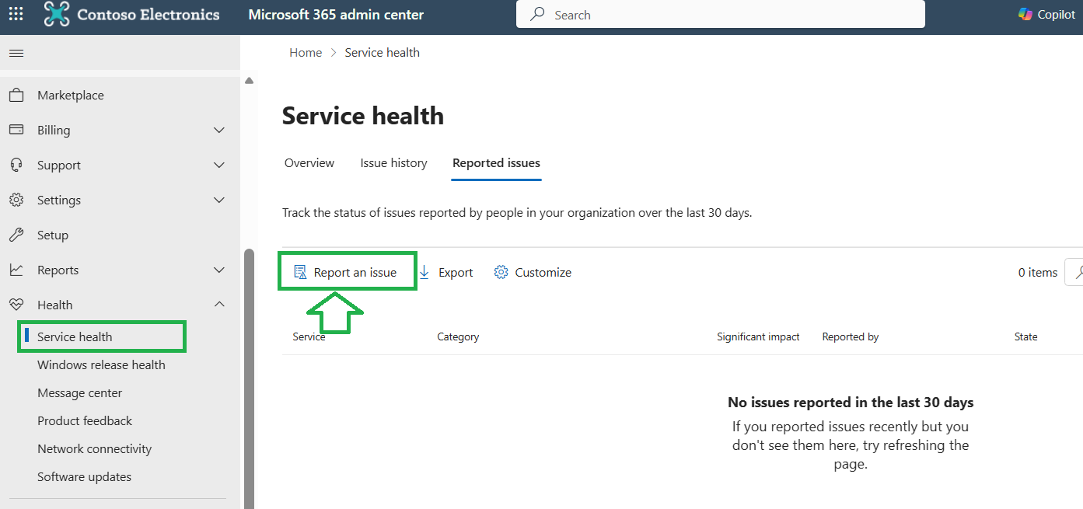The width and height of the screenshot is (1083, 509).
Task: Click the Significant impact column header
Action: (758, 336)
